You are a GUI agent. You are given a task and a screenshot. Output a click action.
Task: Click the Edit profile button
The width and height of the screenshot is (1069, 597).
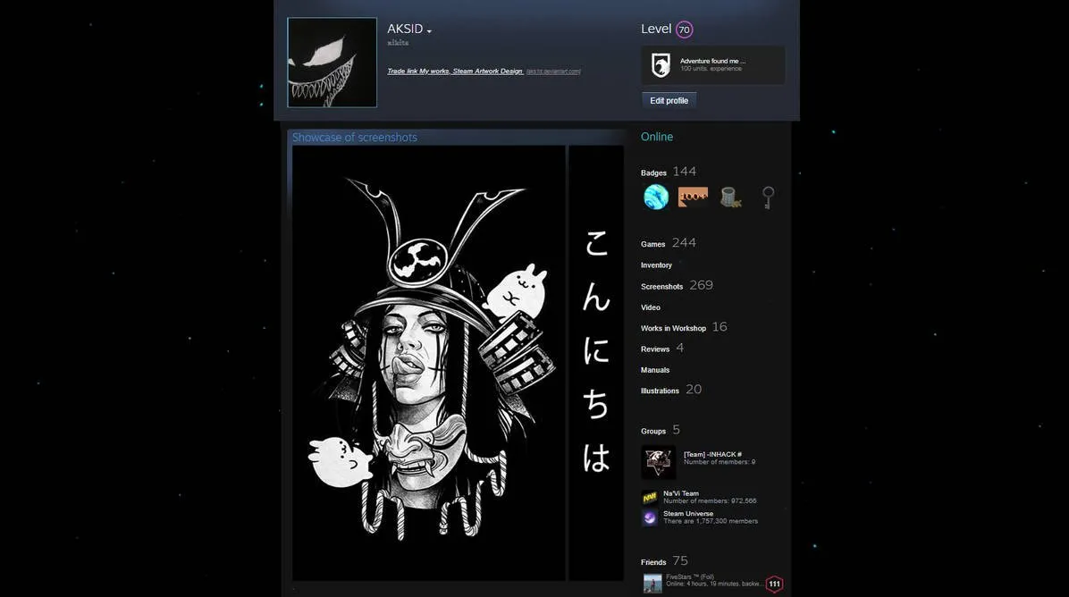pyautogui.click(x=669, y=101)
